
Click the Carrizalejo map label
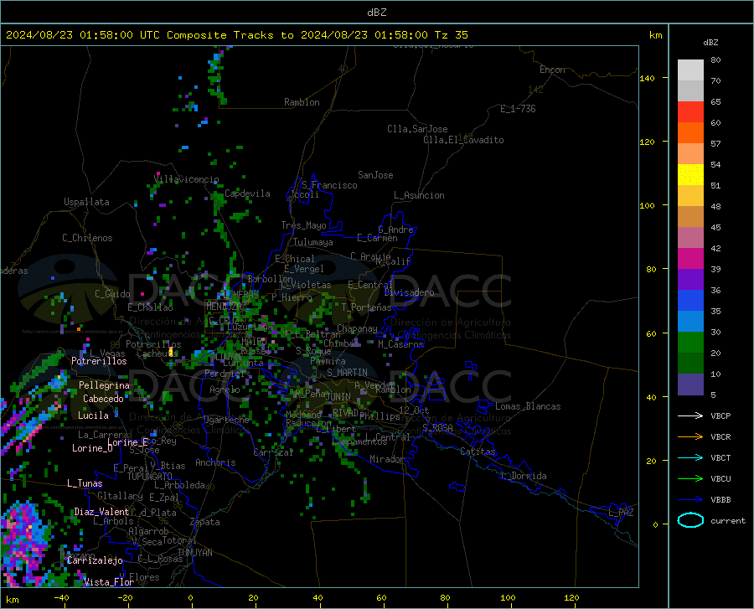[95, 560]
